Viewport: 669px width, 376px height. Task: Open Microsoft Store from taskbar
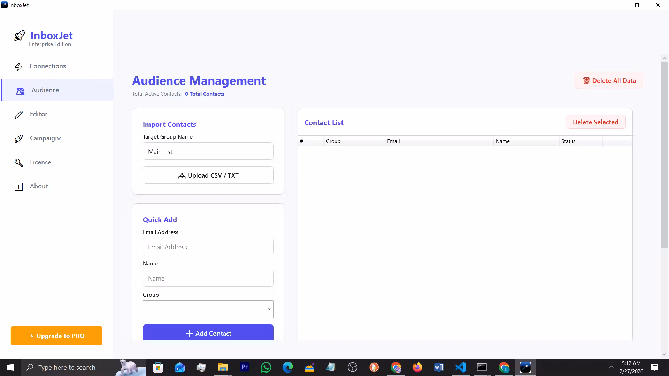(x=158, y=367)
